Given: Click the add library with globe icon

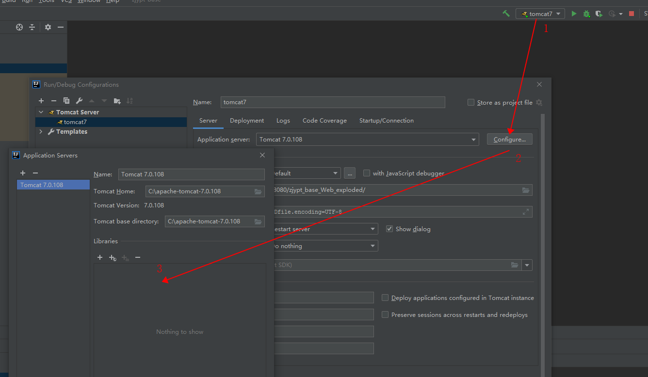Looking at the screenshot, I should click(x=113, y=257).
